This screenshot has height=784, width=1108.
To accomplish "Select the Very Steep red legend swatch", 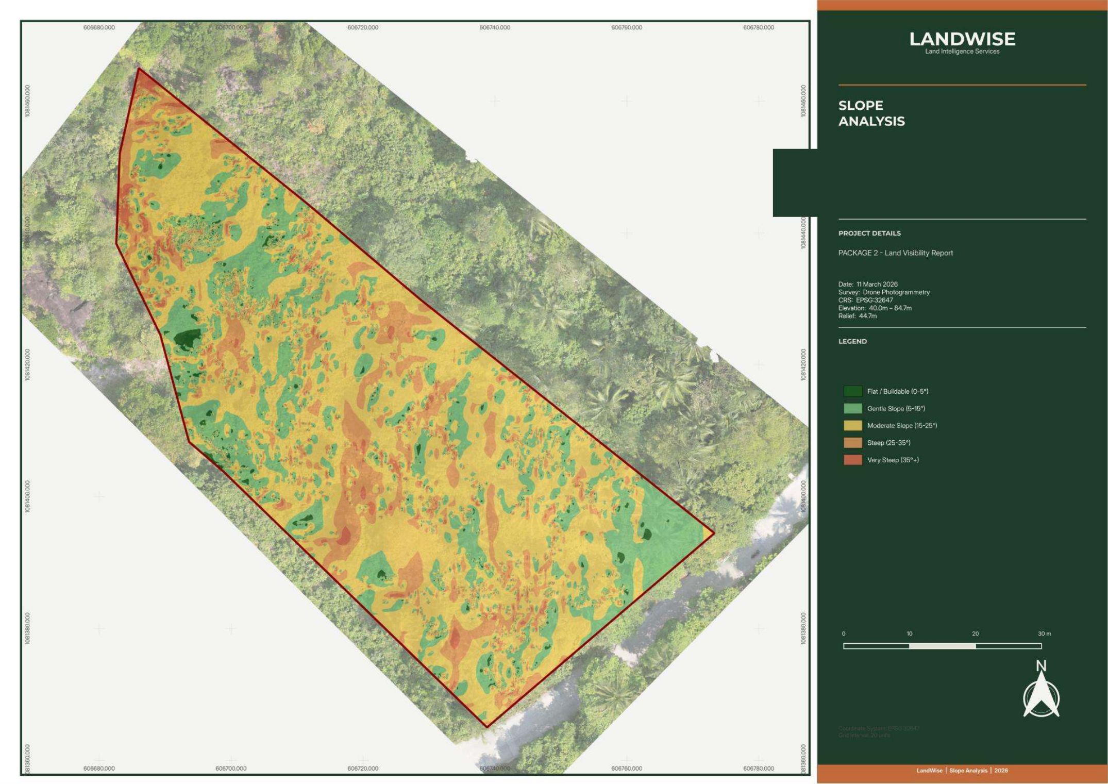I will click(852, 459).
